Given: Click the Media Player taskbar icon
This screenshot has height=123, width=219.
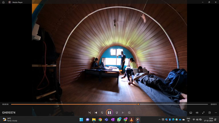Looking at the screenshot, I should point(138,120).
